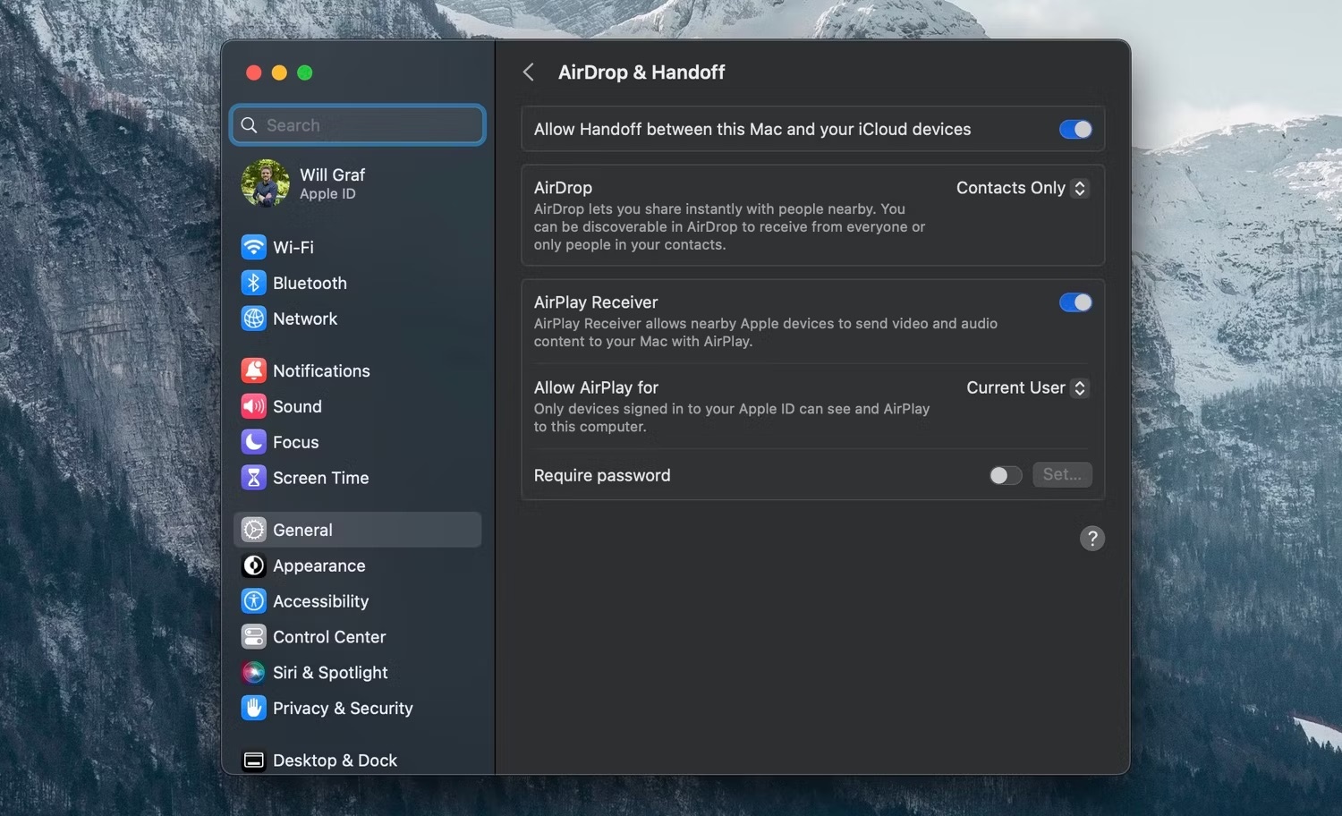This screenshot has height=816, width=1342.
Task: Select General in the sidebar
Action: pyautogui.click(x=304, y=530)
